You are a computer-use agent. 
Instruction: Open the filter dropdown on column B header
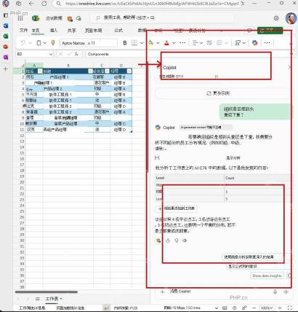[x=90, y=71]
